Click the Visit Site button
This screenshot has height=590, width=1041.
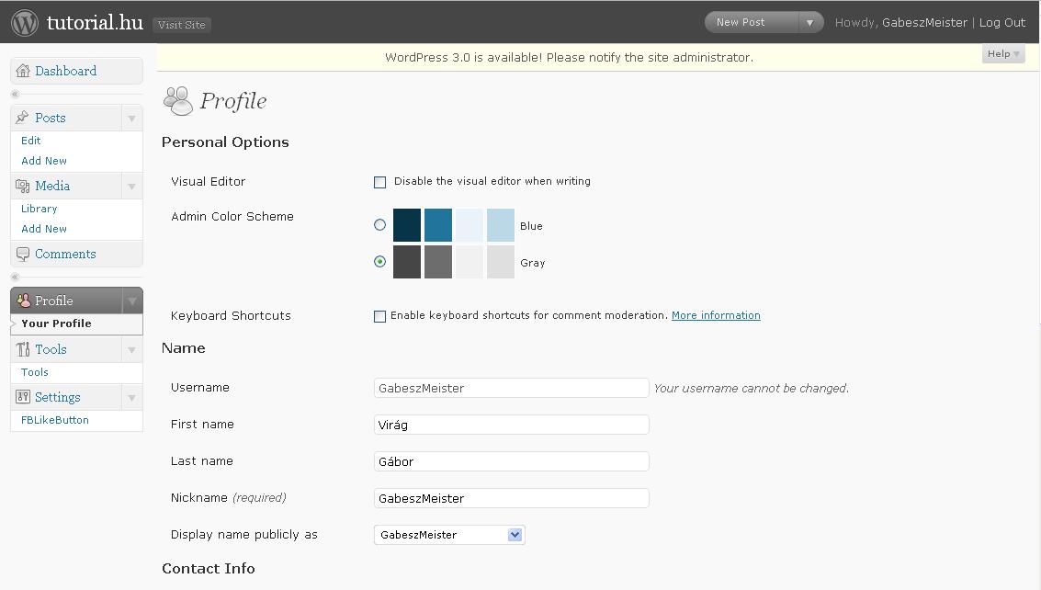pyautogui.click(x=181, y=25)
